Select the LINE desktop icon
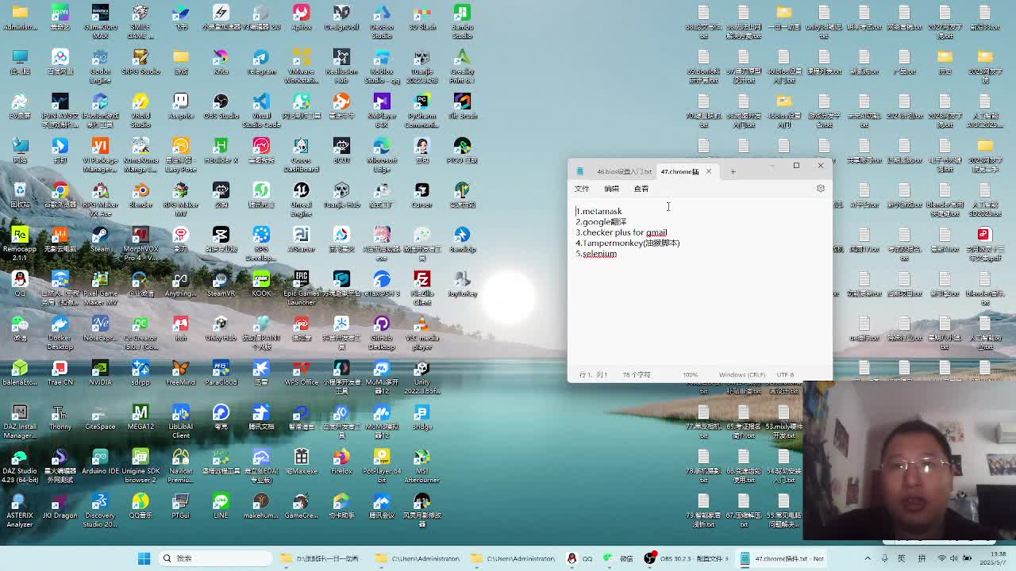Screen dimensions: 1016x571 coord(221,507)
